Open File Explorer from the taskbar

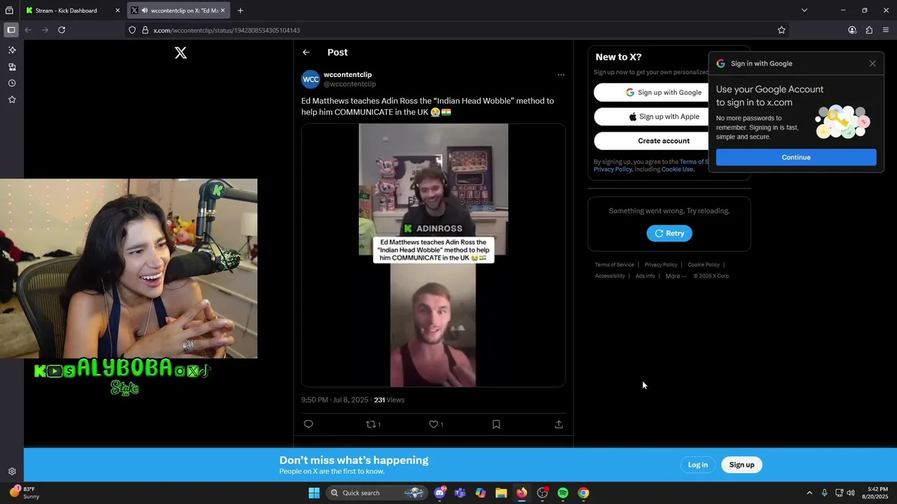click(501, 493)
